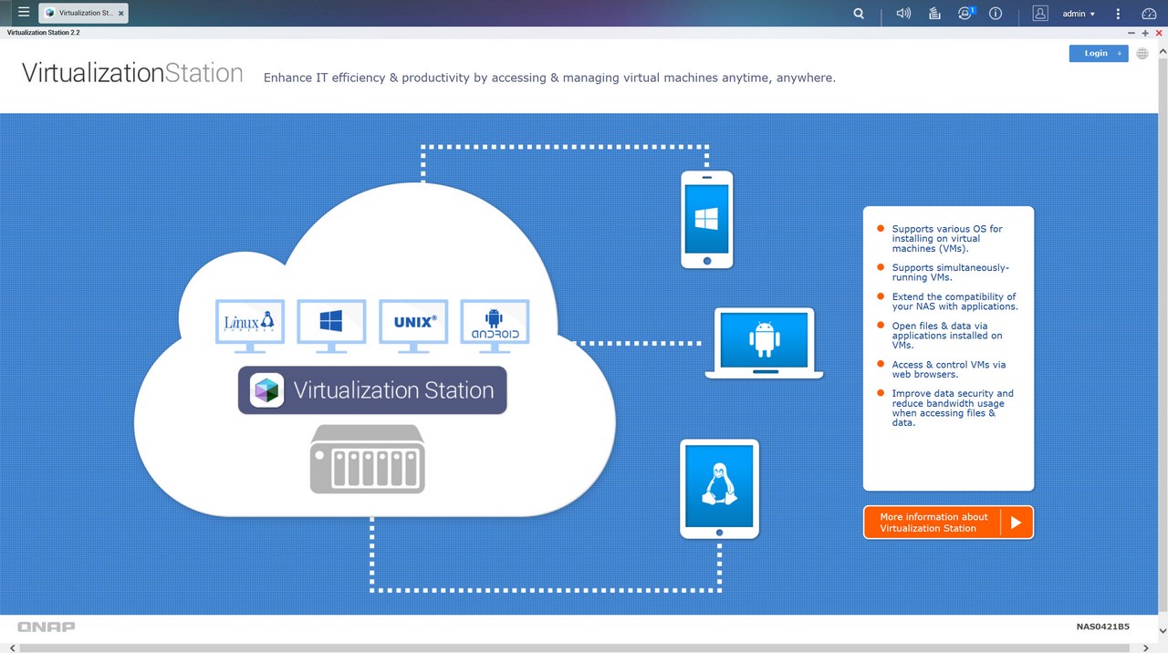Screen dimensions: 1168x653
Task: Expand the admin account dropdown
Action: pyautogui.click(x=1079, y=14)
